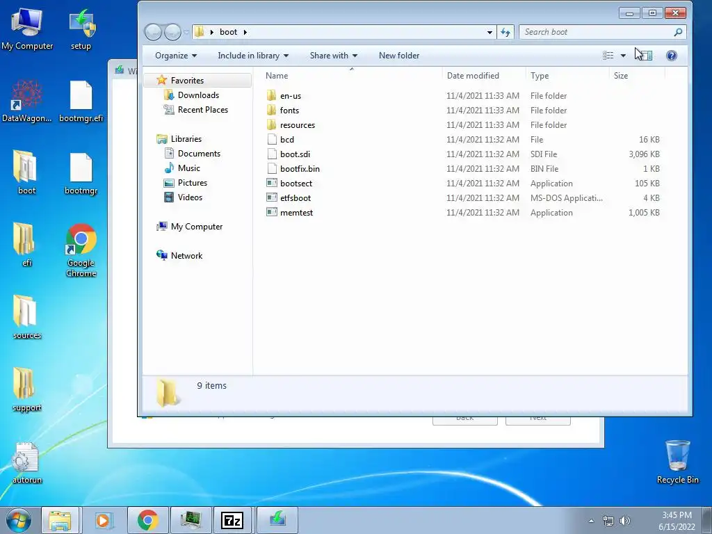The width and height of the screenshot is (712, 534).
Task: Select the en-us folder
Action: pos(291,96)
